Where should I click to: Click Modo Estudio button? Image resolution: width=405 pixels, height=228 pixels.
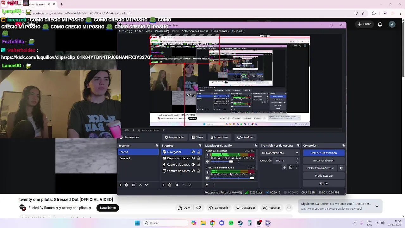pyautogui.click(x=323, y=176)
